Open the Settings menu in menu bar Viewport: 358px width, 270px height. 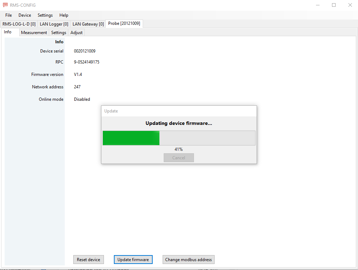click(x=45, y=15)
